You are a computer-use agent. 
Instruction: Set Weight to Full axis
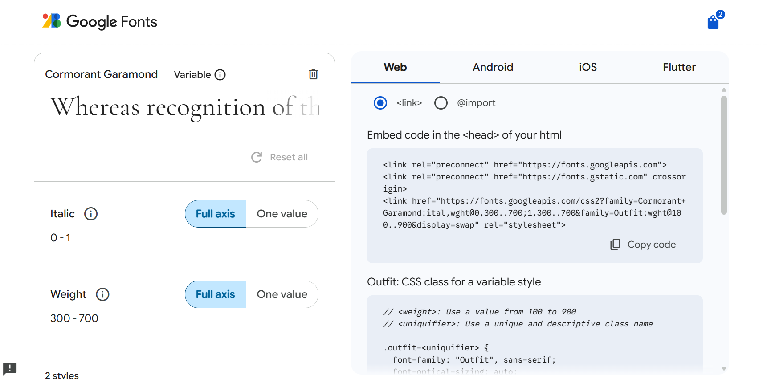(x=216, y=294)
